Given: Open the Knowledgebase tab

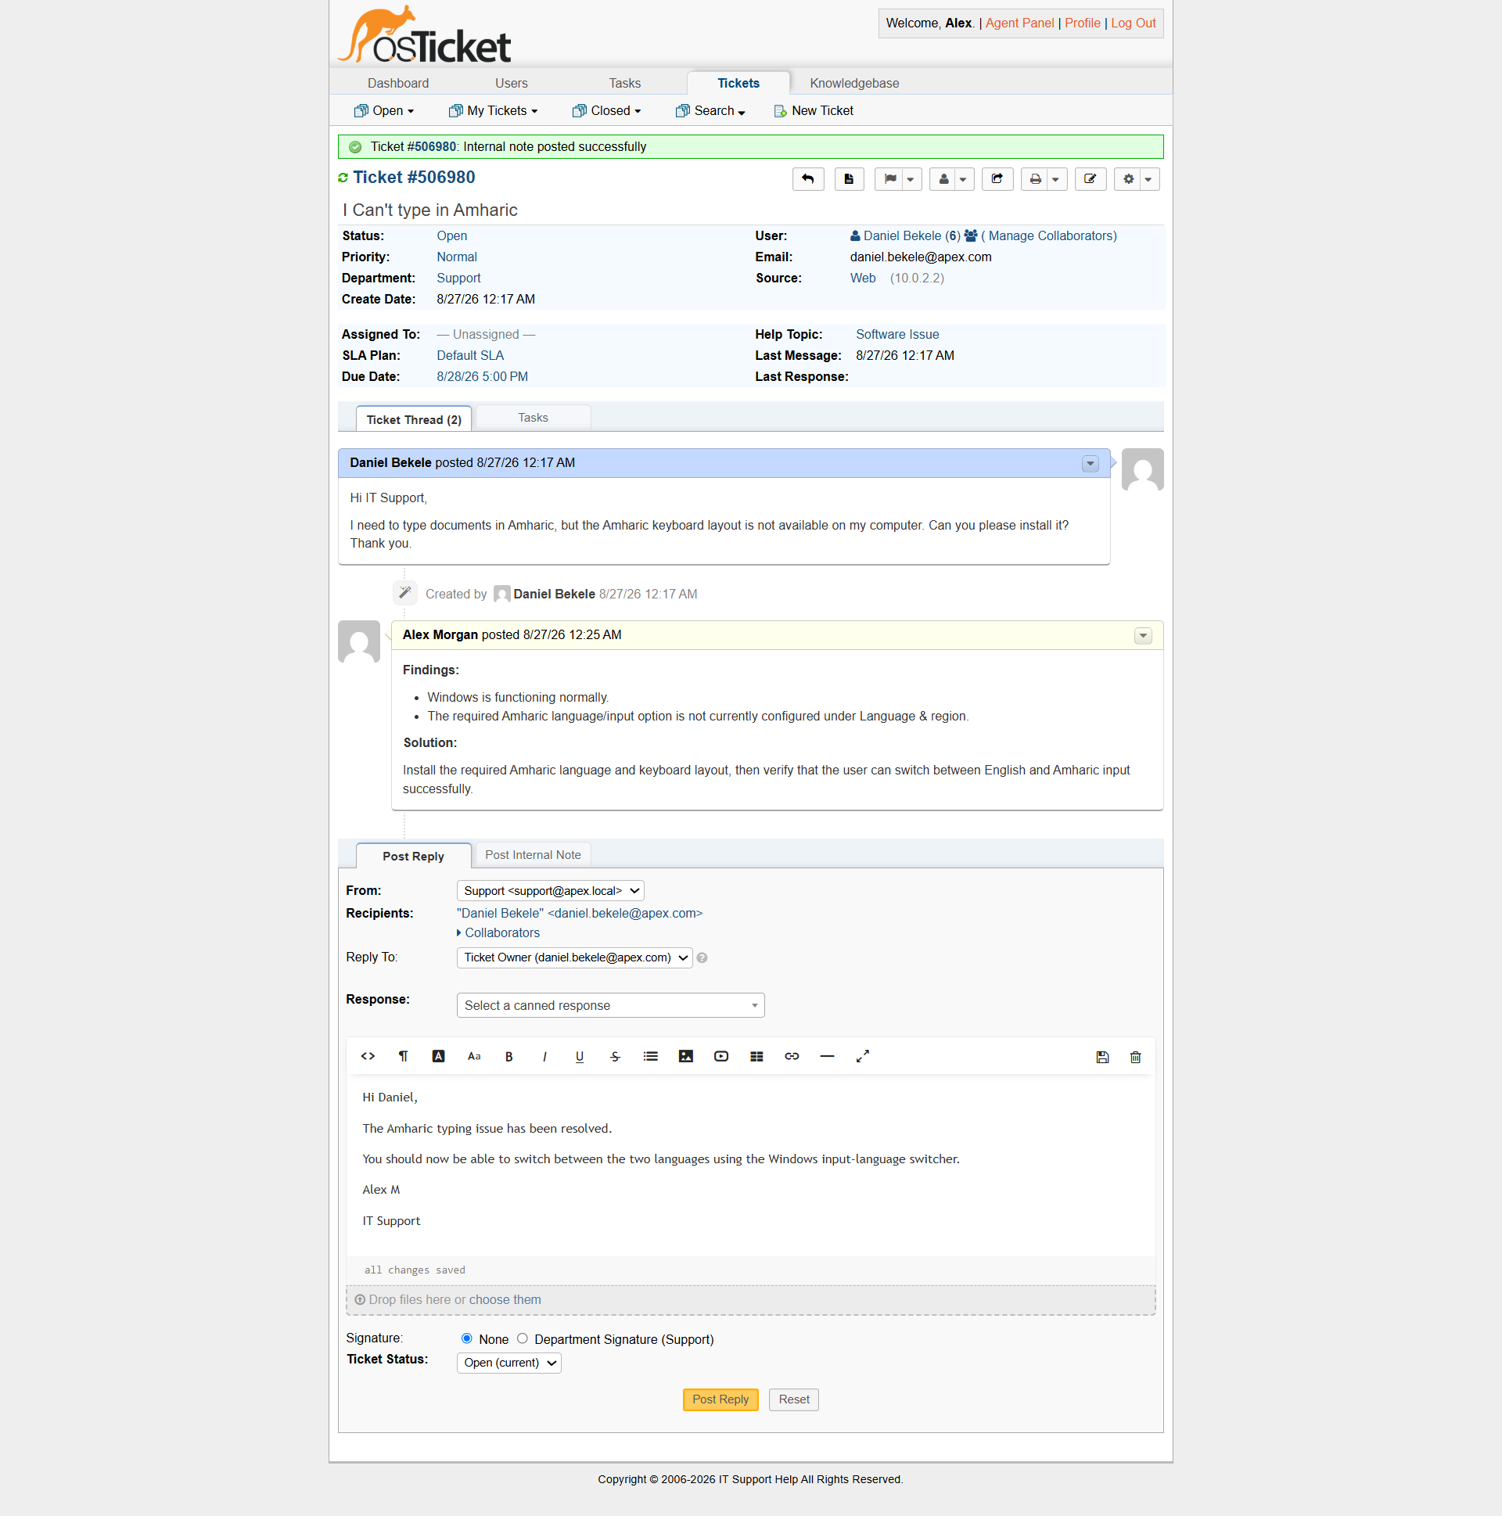Looking at the screenshot, I should [854, 83].
